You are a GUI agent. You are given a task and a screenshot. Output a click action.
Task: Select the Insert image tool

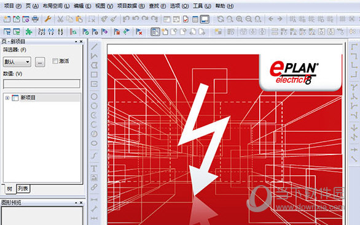(x=94, y=178)
